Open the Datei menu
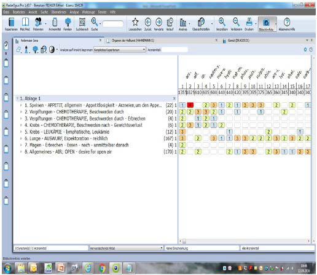This screenshot has height=275, width=317. pyautogui.click(x=6, y=12)
